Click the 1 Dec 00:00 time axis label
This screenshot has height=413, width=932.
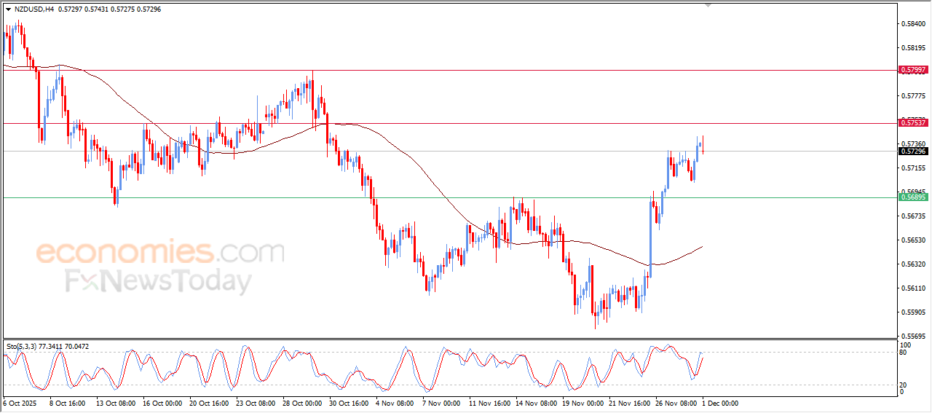pos(719,403)
